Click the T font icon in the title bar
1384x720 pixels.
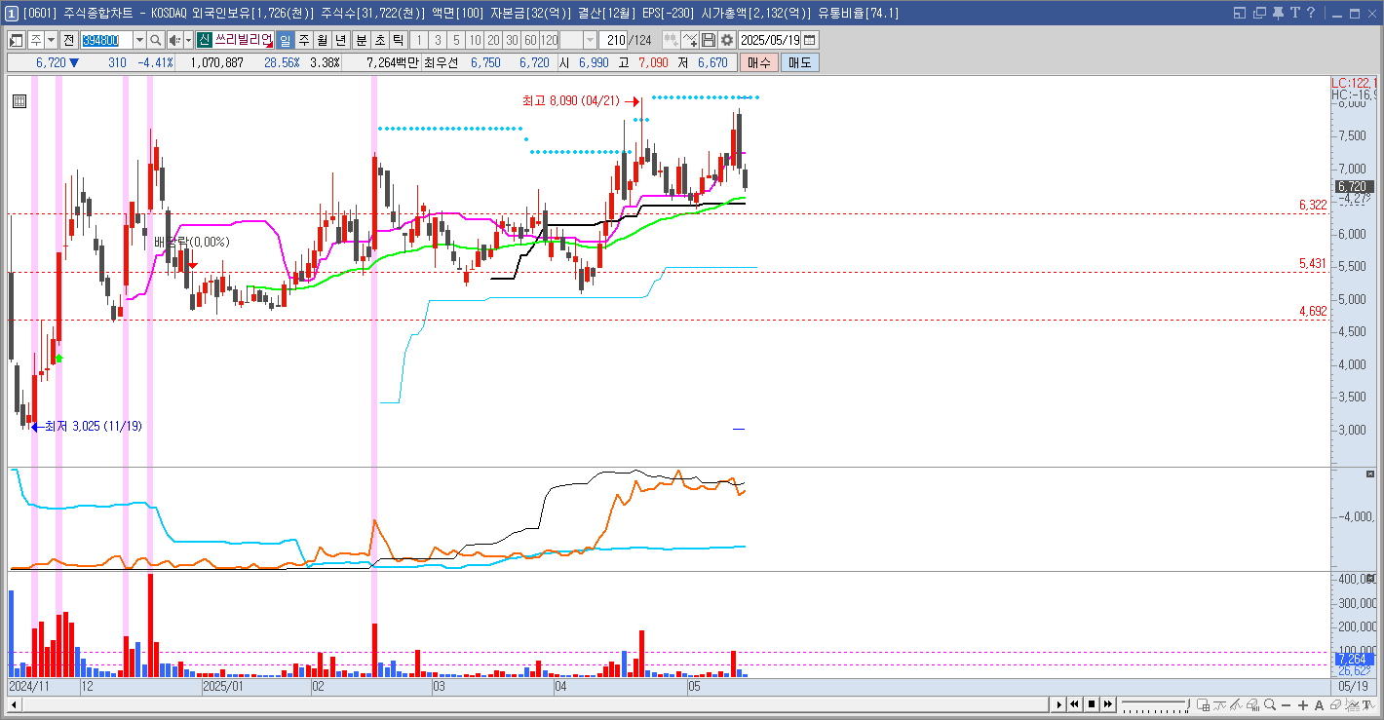(x=1294, y=13)
